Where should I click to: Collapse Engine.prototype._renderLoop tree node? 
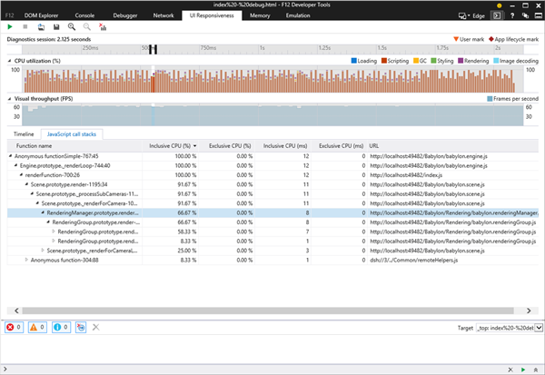tap(15, 165)
